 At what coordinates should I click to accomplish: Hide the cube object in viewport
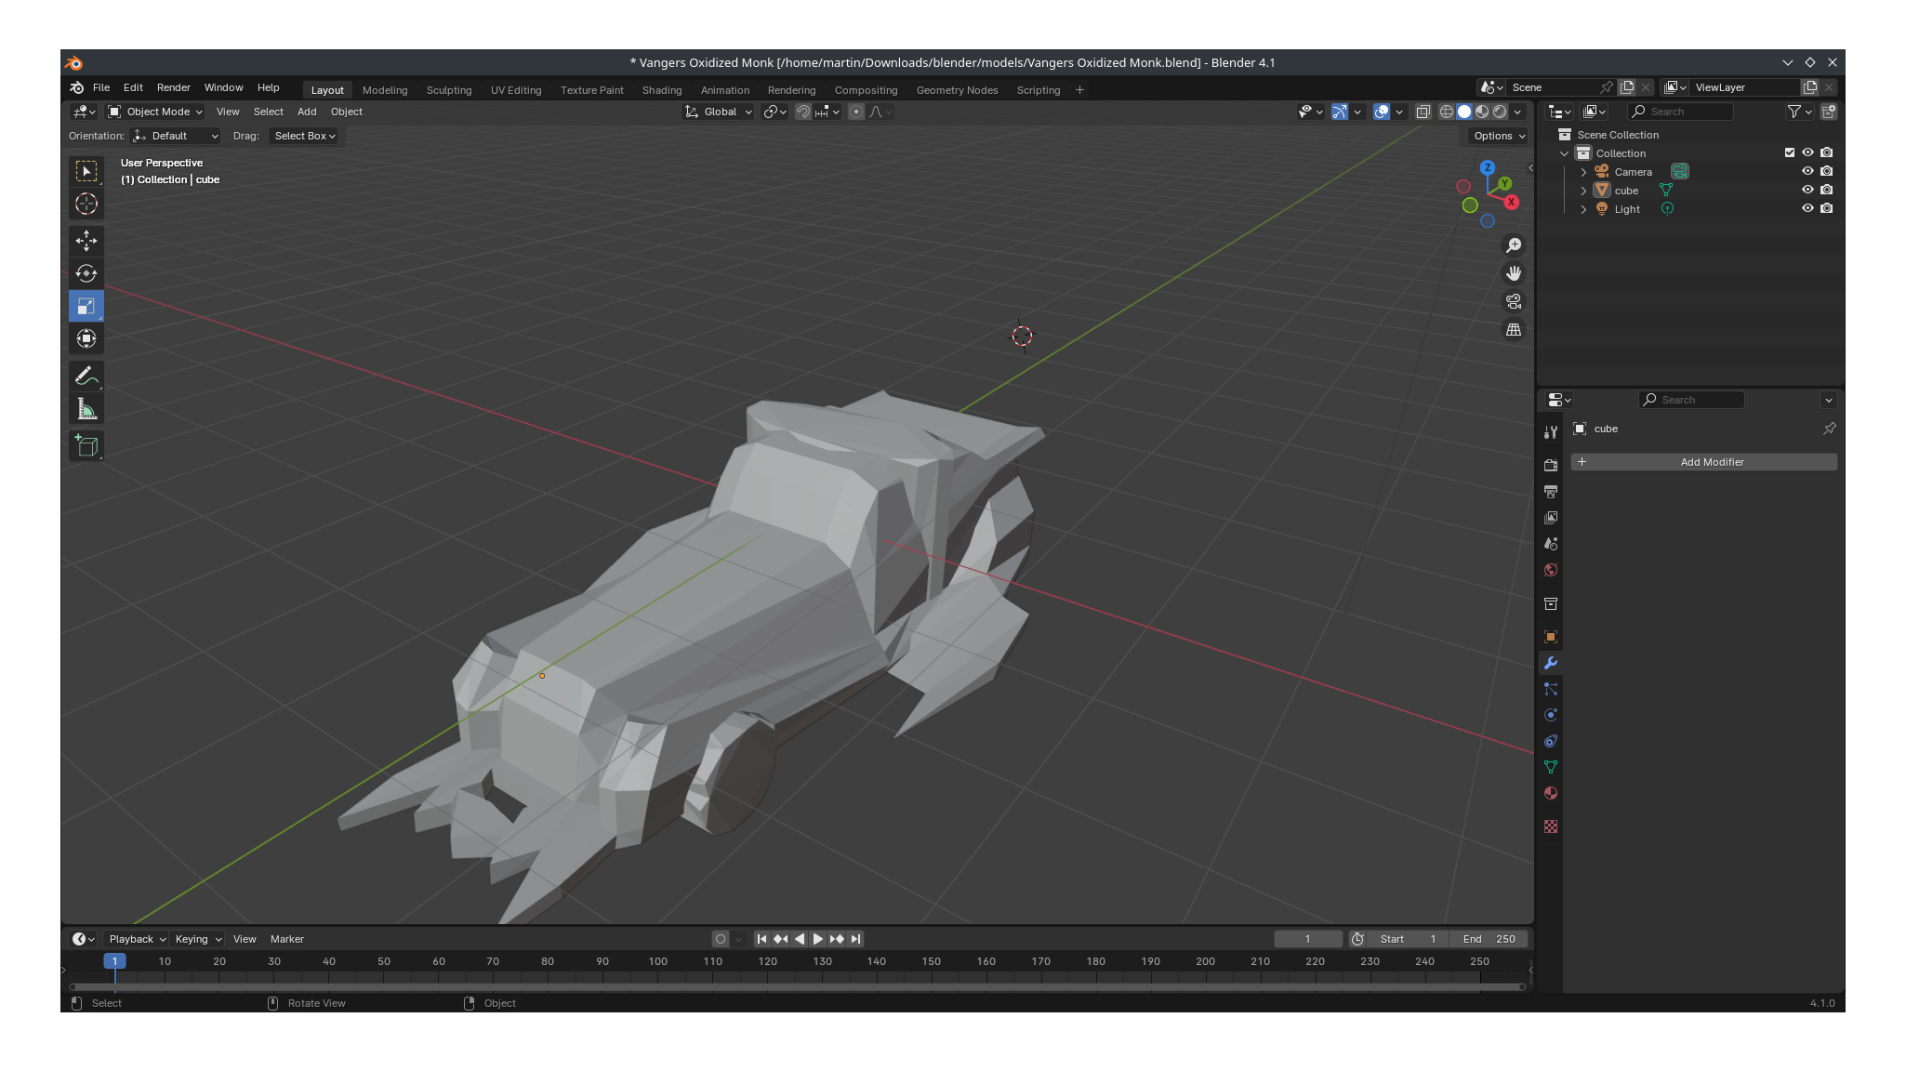pos(1807,190)
